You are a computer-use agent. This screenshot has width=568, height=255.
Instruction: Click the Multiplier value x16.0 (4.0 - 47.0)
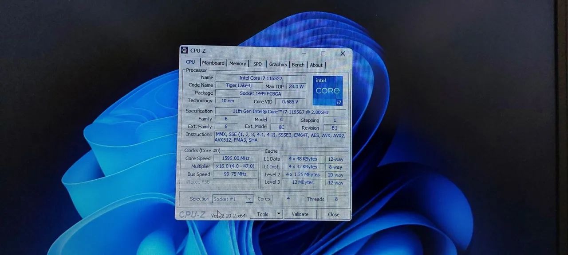(x=235, y=166)
